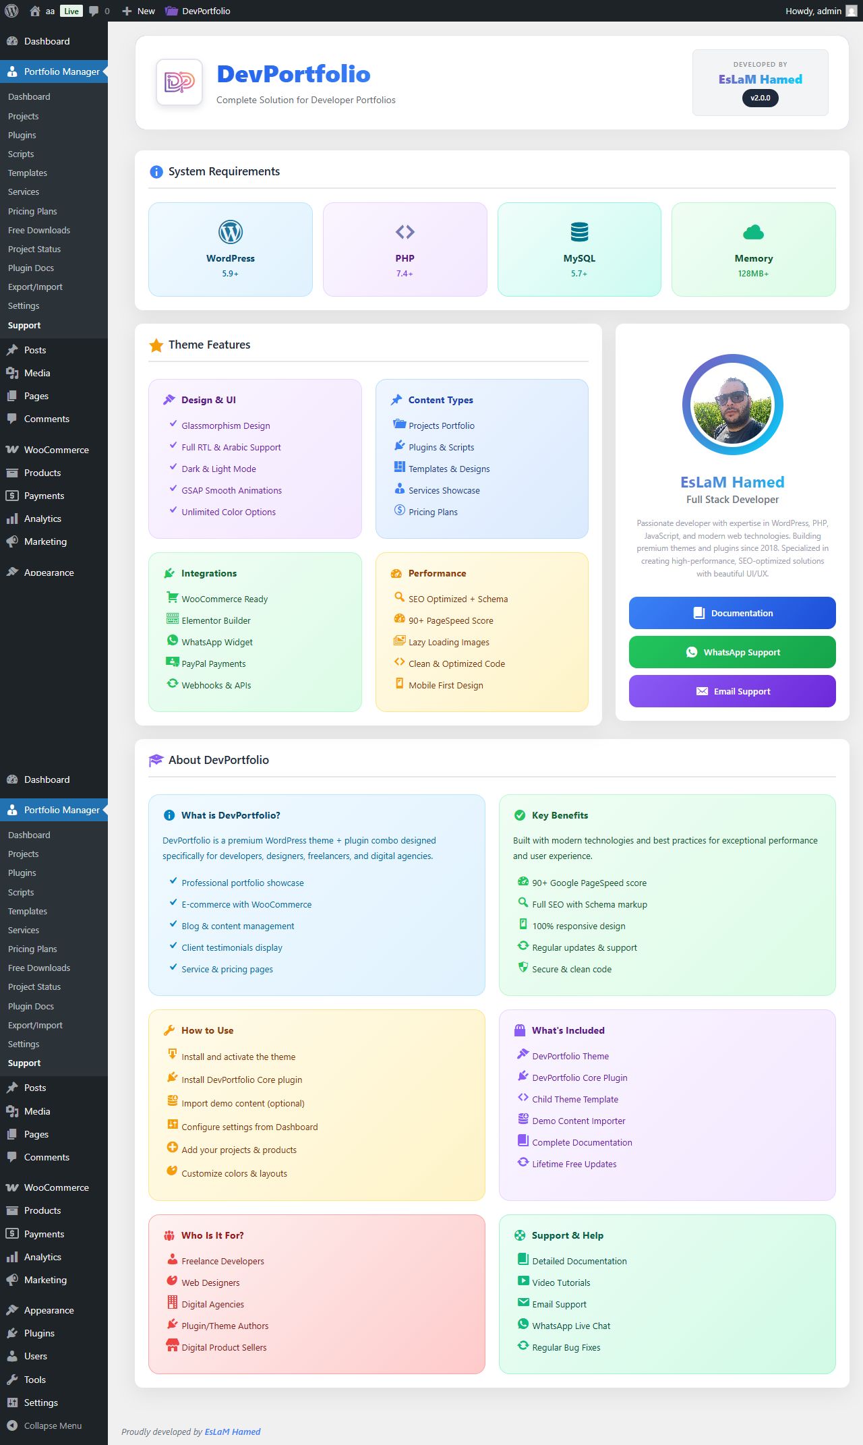Click the code brackets icon above PHP
This screenshot has width=863, height=1445.
pos(405,232)
